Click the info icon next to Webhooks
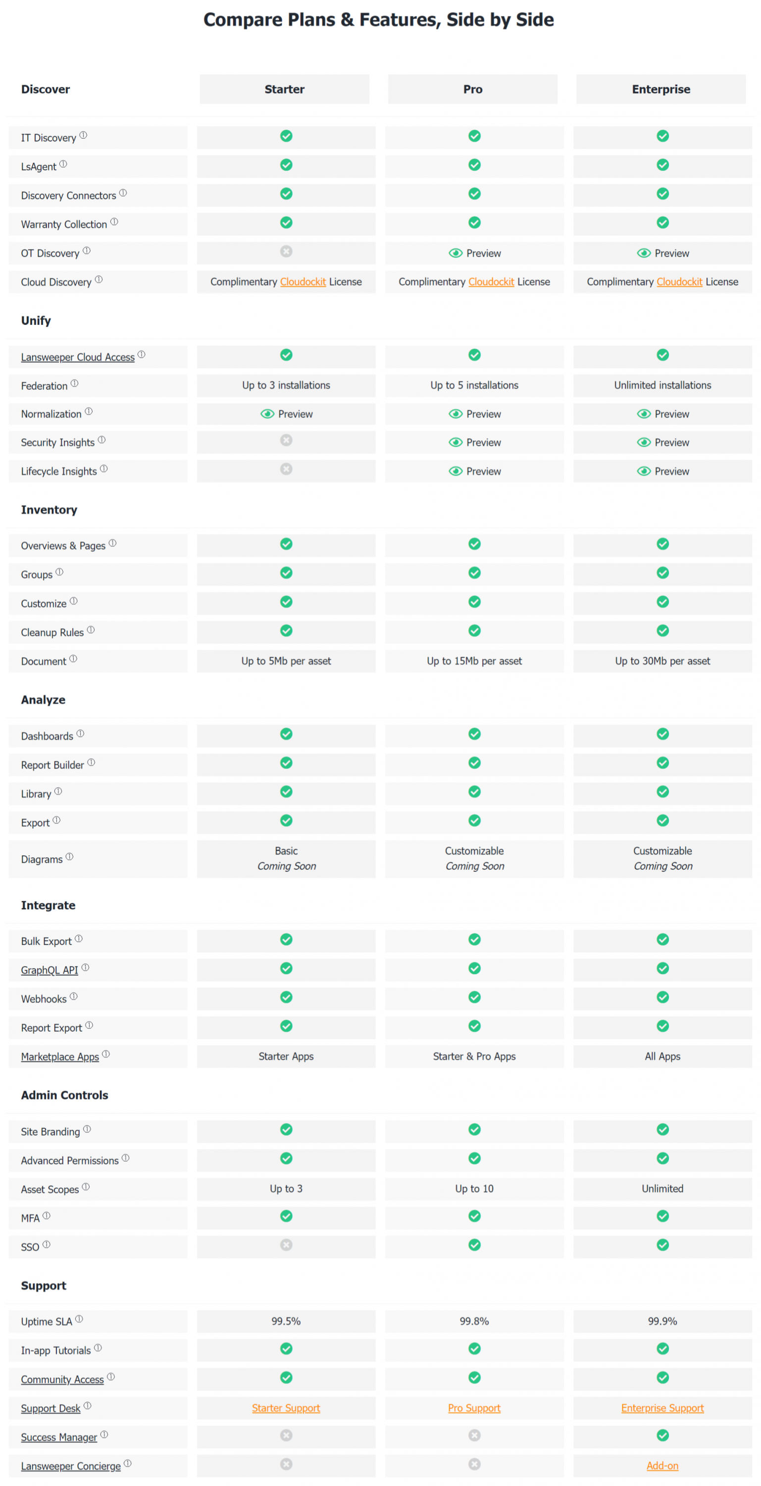The width and height of the screenshot is (761, 1486). tap(74, 996)
